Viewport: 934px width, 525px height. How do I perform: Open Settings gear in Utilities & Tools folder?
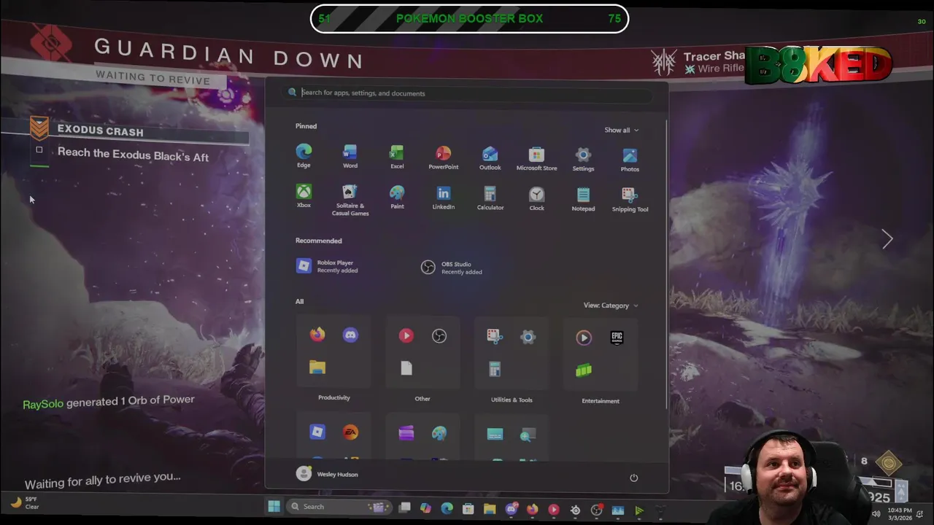[528, 337]
